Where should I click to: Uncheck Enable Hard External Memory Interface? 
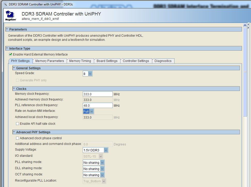11,54
